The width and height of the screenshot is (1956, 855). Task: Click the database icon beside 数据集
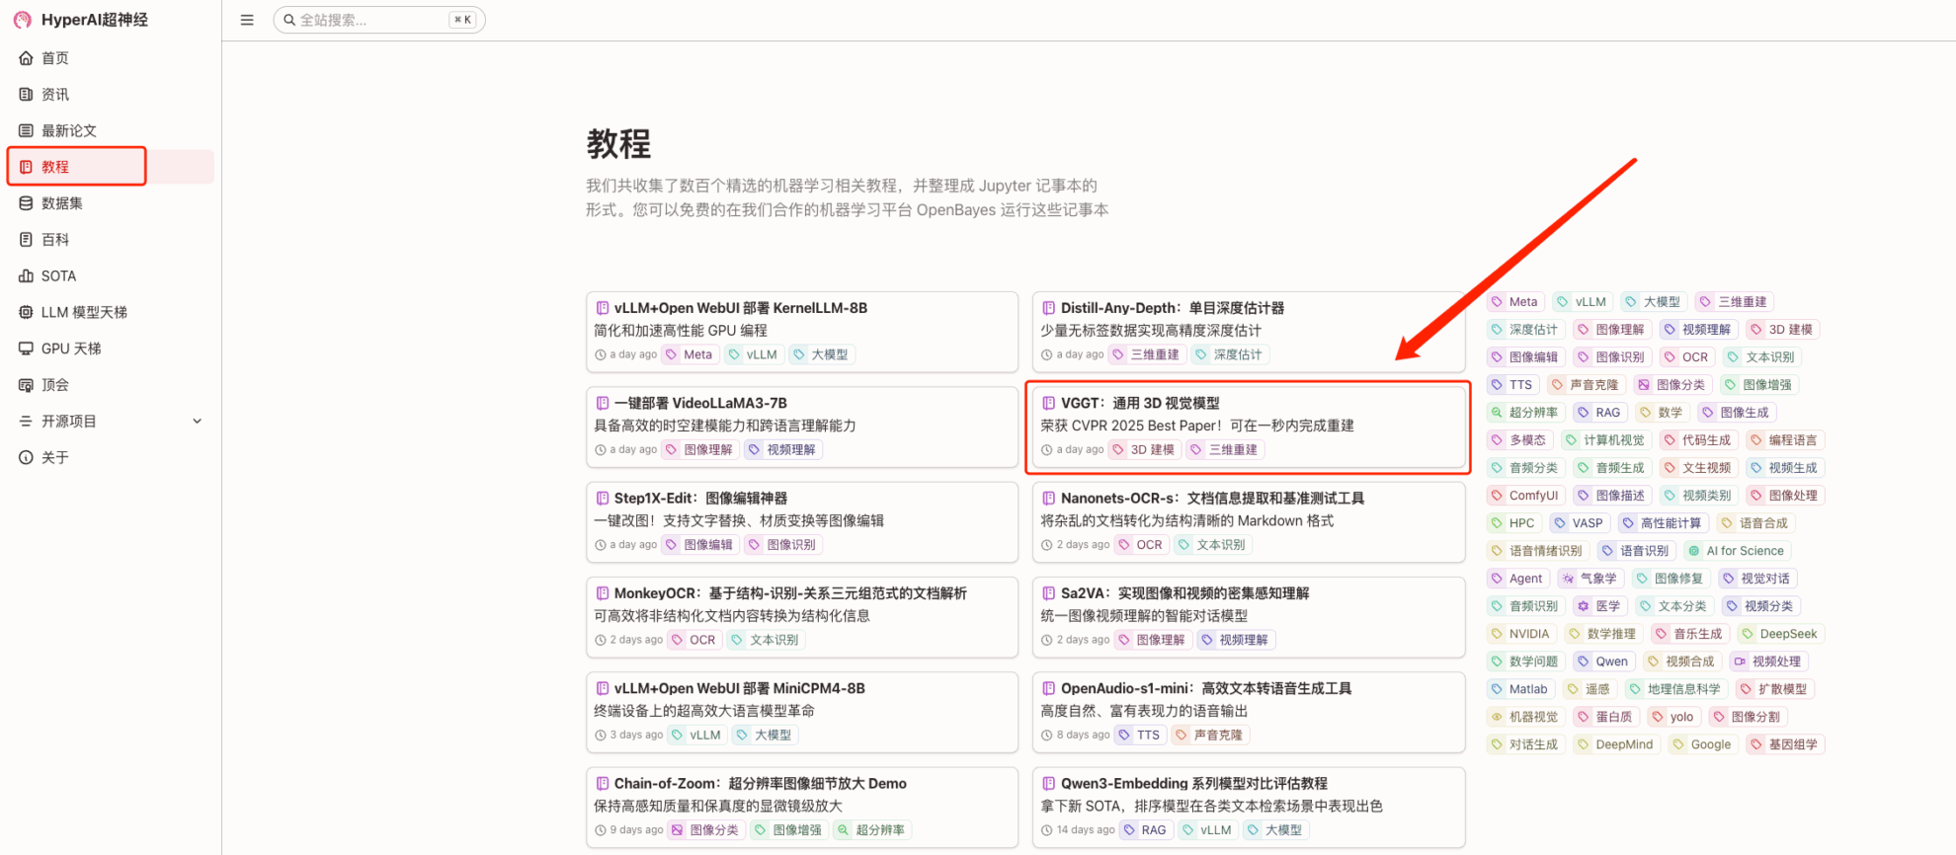point(27,203)
